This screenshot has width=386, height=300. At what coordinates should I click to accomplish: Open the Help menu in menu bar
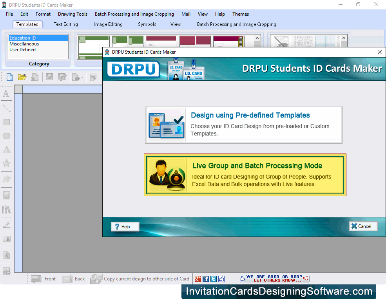(220, 14)
